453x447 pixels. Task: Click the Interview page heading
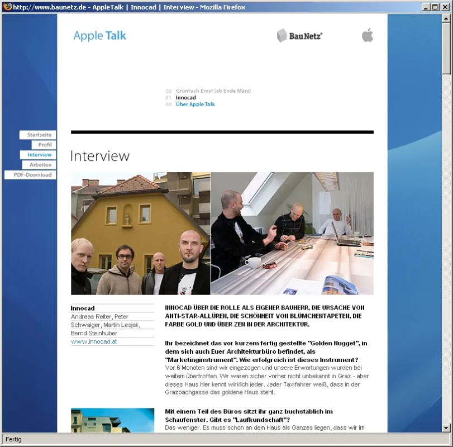100,156
